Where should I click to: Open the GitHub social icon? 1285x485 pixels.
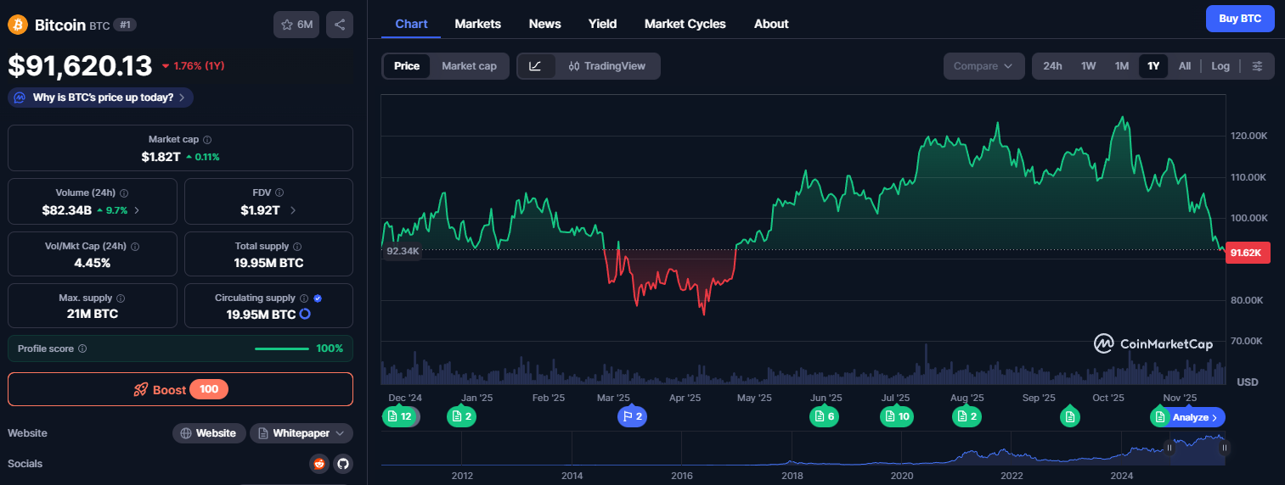pos(343,464)
